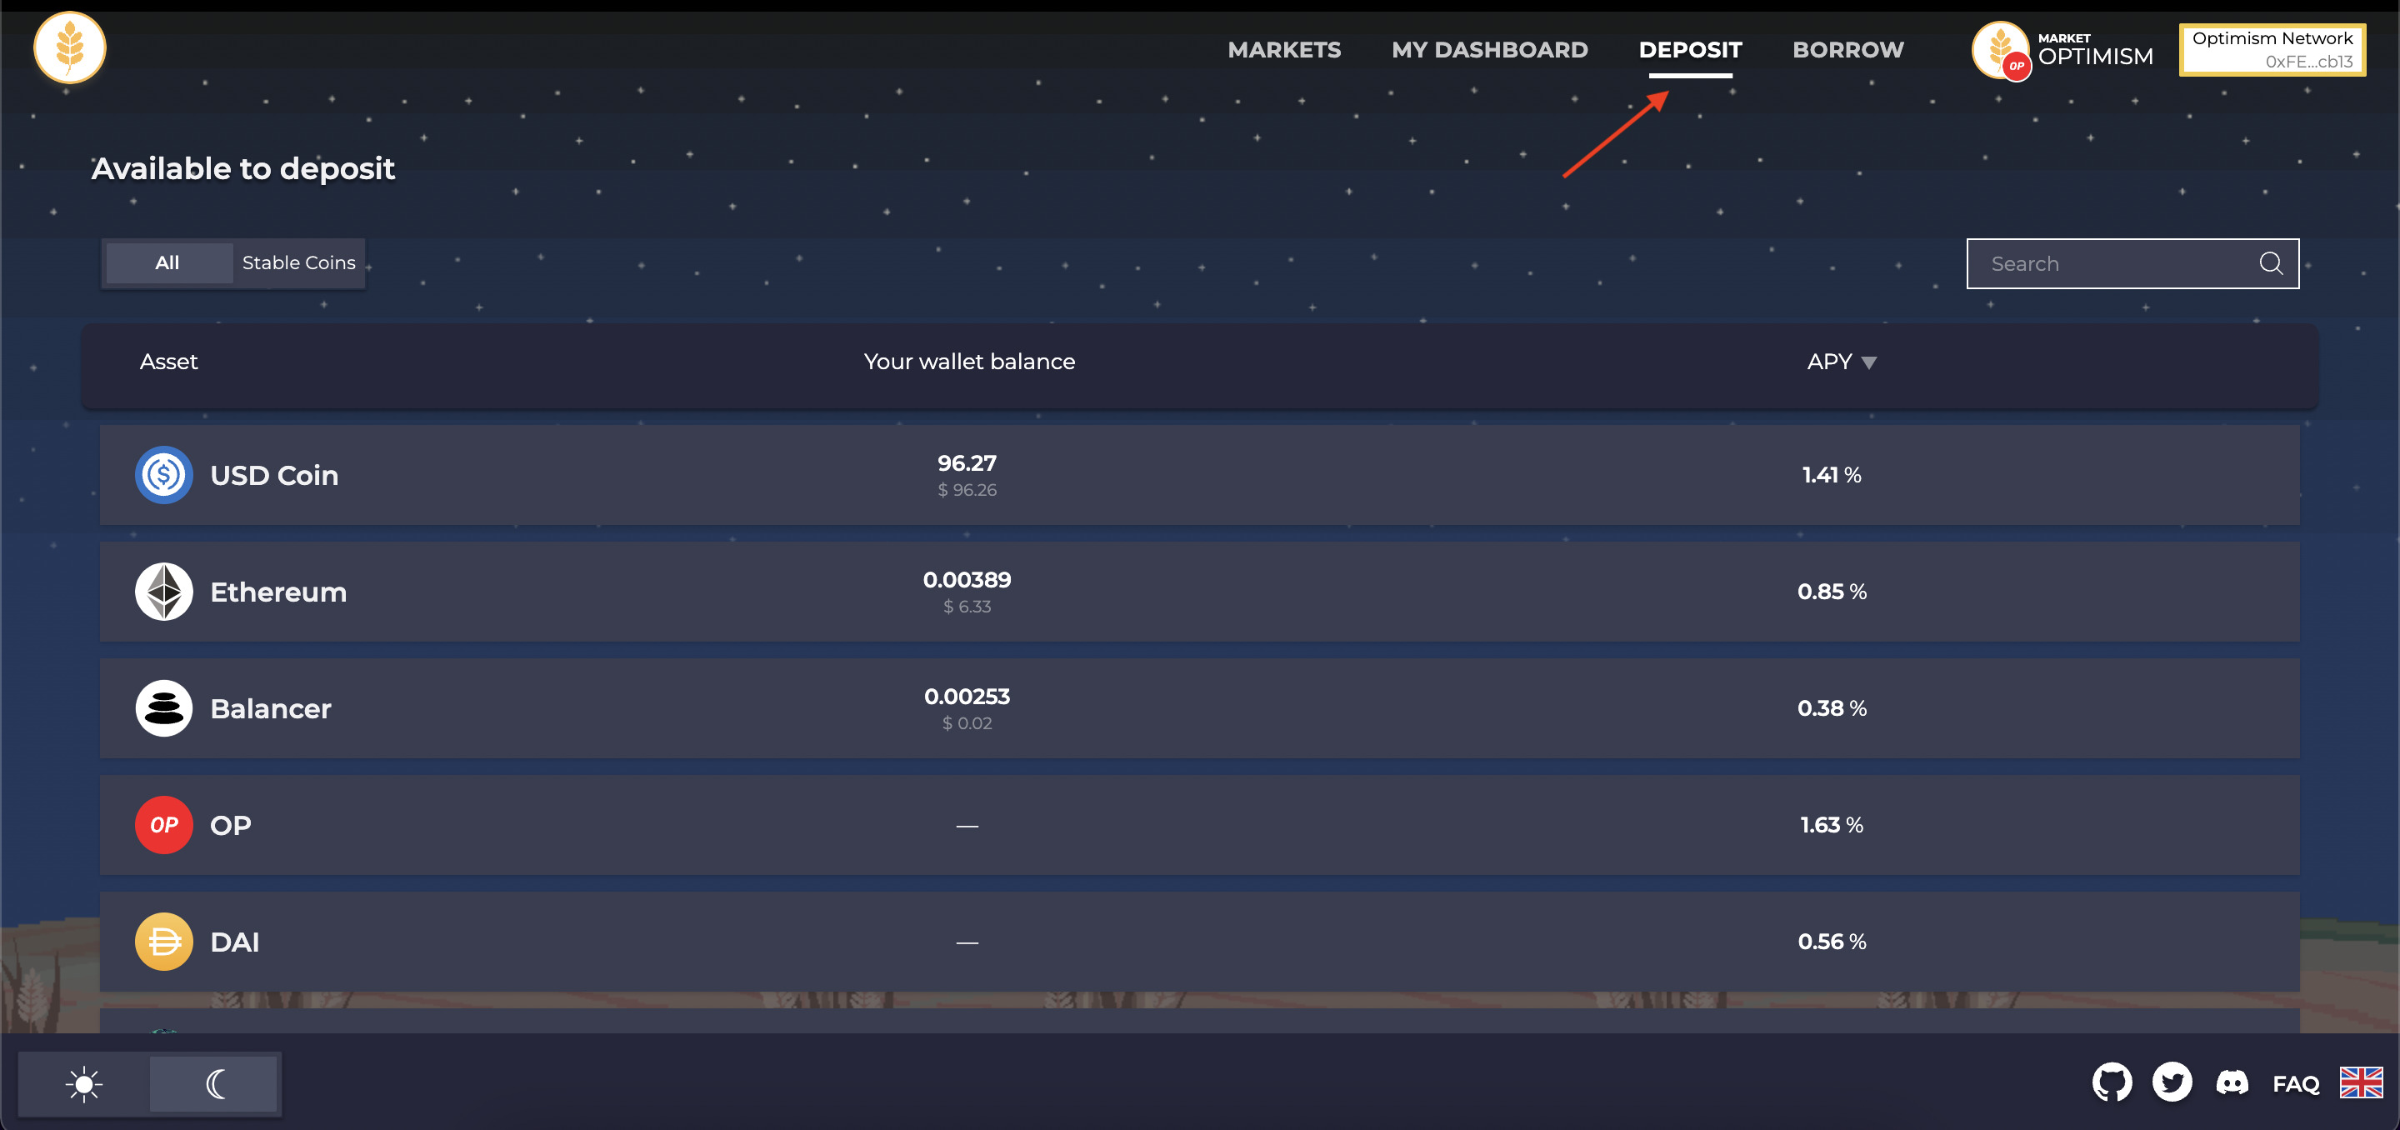The width and height of the screenshot is (2400, 1130).
Task: Click the Balancer asset icon
Action: (164, 709)
